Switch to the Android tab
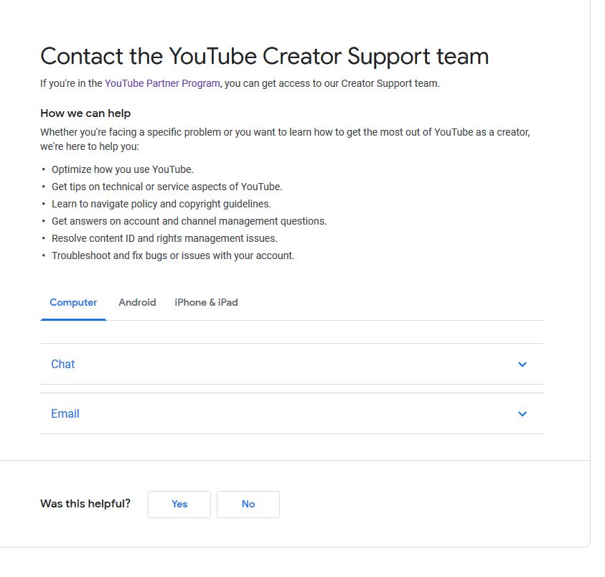This screenshot has width=605, height=577. coord(137,302)
